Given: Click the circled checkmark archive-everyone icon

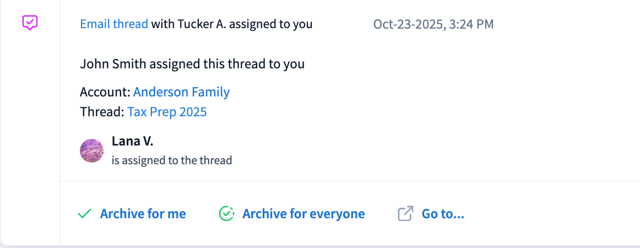Looking at the screenshot, I should [x=226, y=214].
